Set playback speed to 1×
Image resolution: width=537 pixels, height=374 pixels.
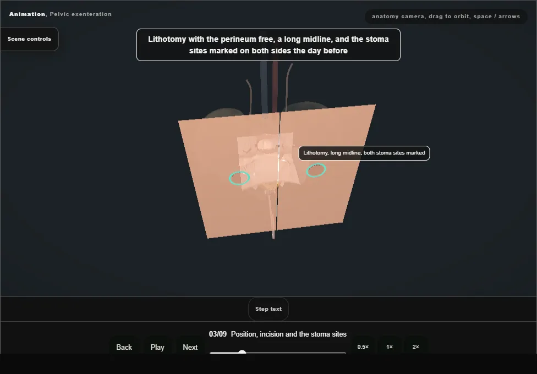[390, 346]
